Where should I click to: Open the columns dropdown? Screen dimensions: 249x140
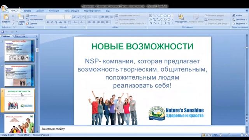(x=108, y=22)
